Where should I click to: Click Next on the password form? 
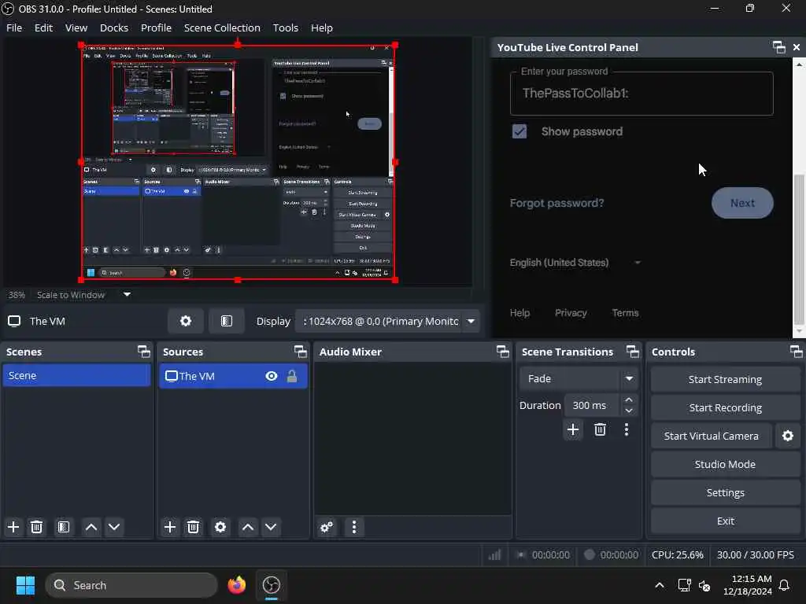pyautogui.click(x=742, y=203)
